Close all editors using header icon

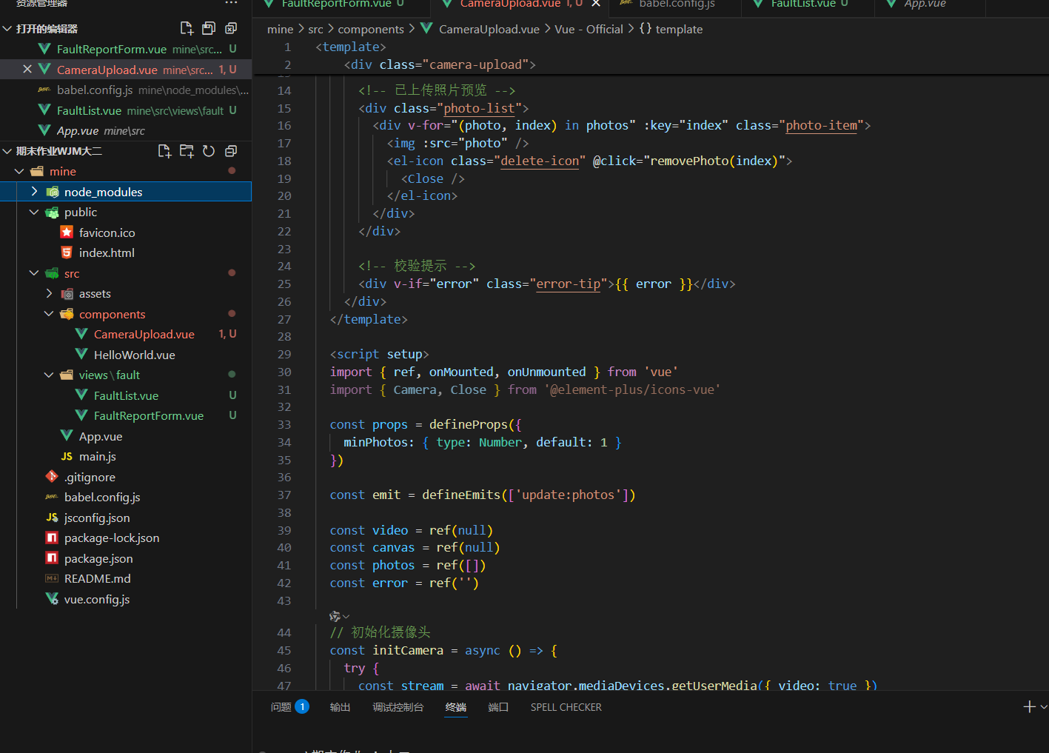click(x=231, y=28)
